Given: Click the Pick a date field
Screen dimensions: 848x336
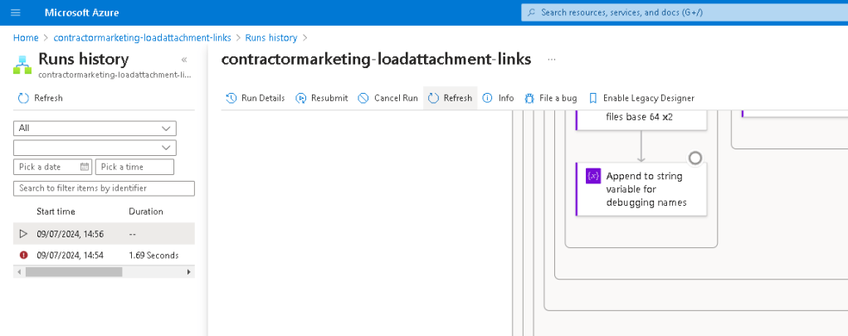Looking at the screenshot, I should (x=52, y=167).
